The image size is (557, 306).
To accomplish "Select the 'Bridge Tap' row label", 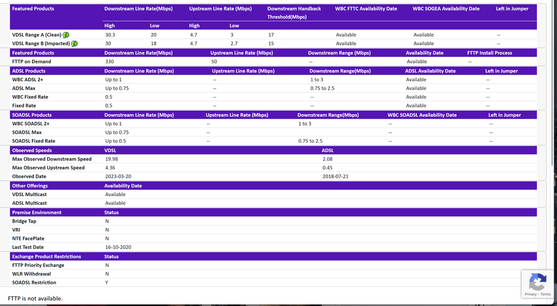I will [24, 221].
